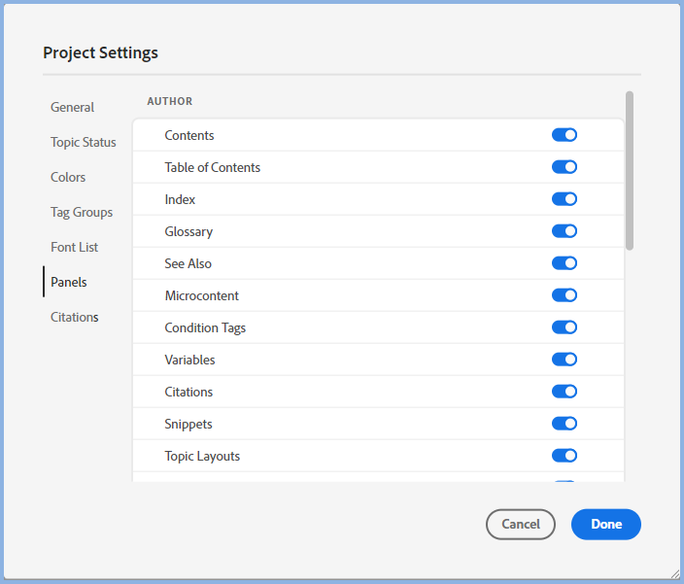Switch to the Topic Status tab
This screenshot has width=684, height=584.
[84, 142]
